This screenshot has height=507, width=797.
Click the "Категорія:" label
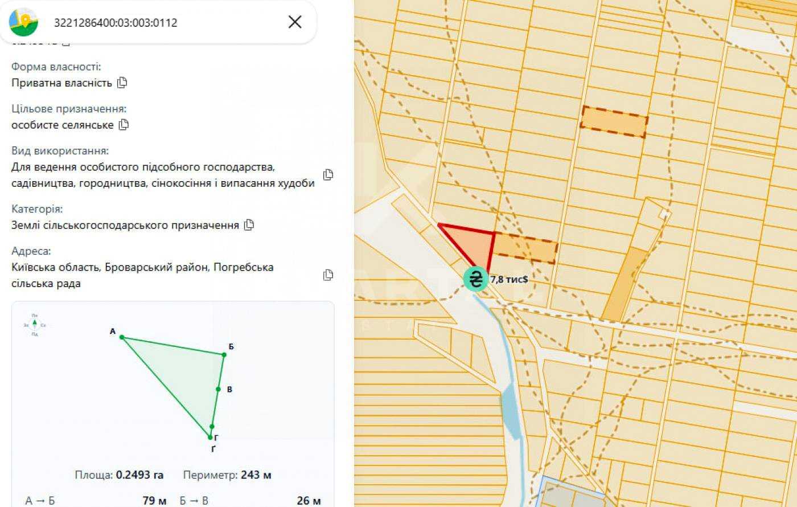pos(37,209)
